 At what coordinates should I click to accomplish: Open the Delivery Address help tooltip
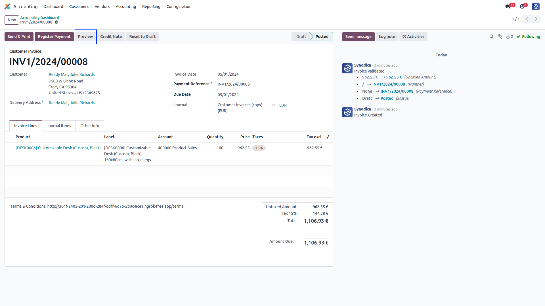coord(43,101)
